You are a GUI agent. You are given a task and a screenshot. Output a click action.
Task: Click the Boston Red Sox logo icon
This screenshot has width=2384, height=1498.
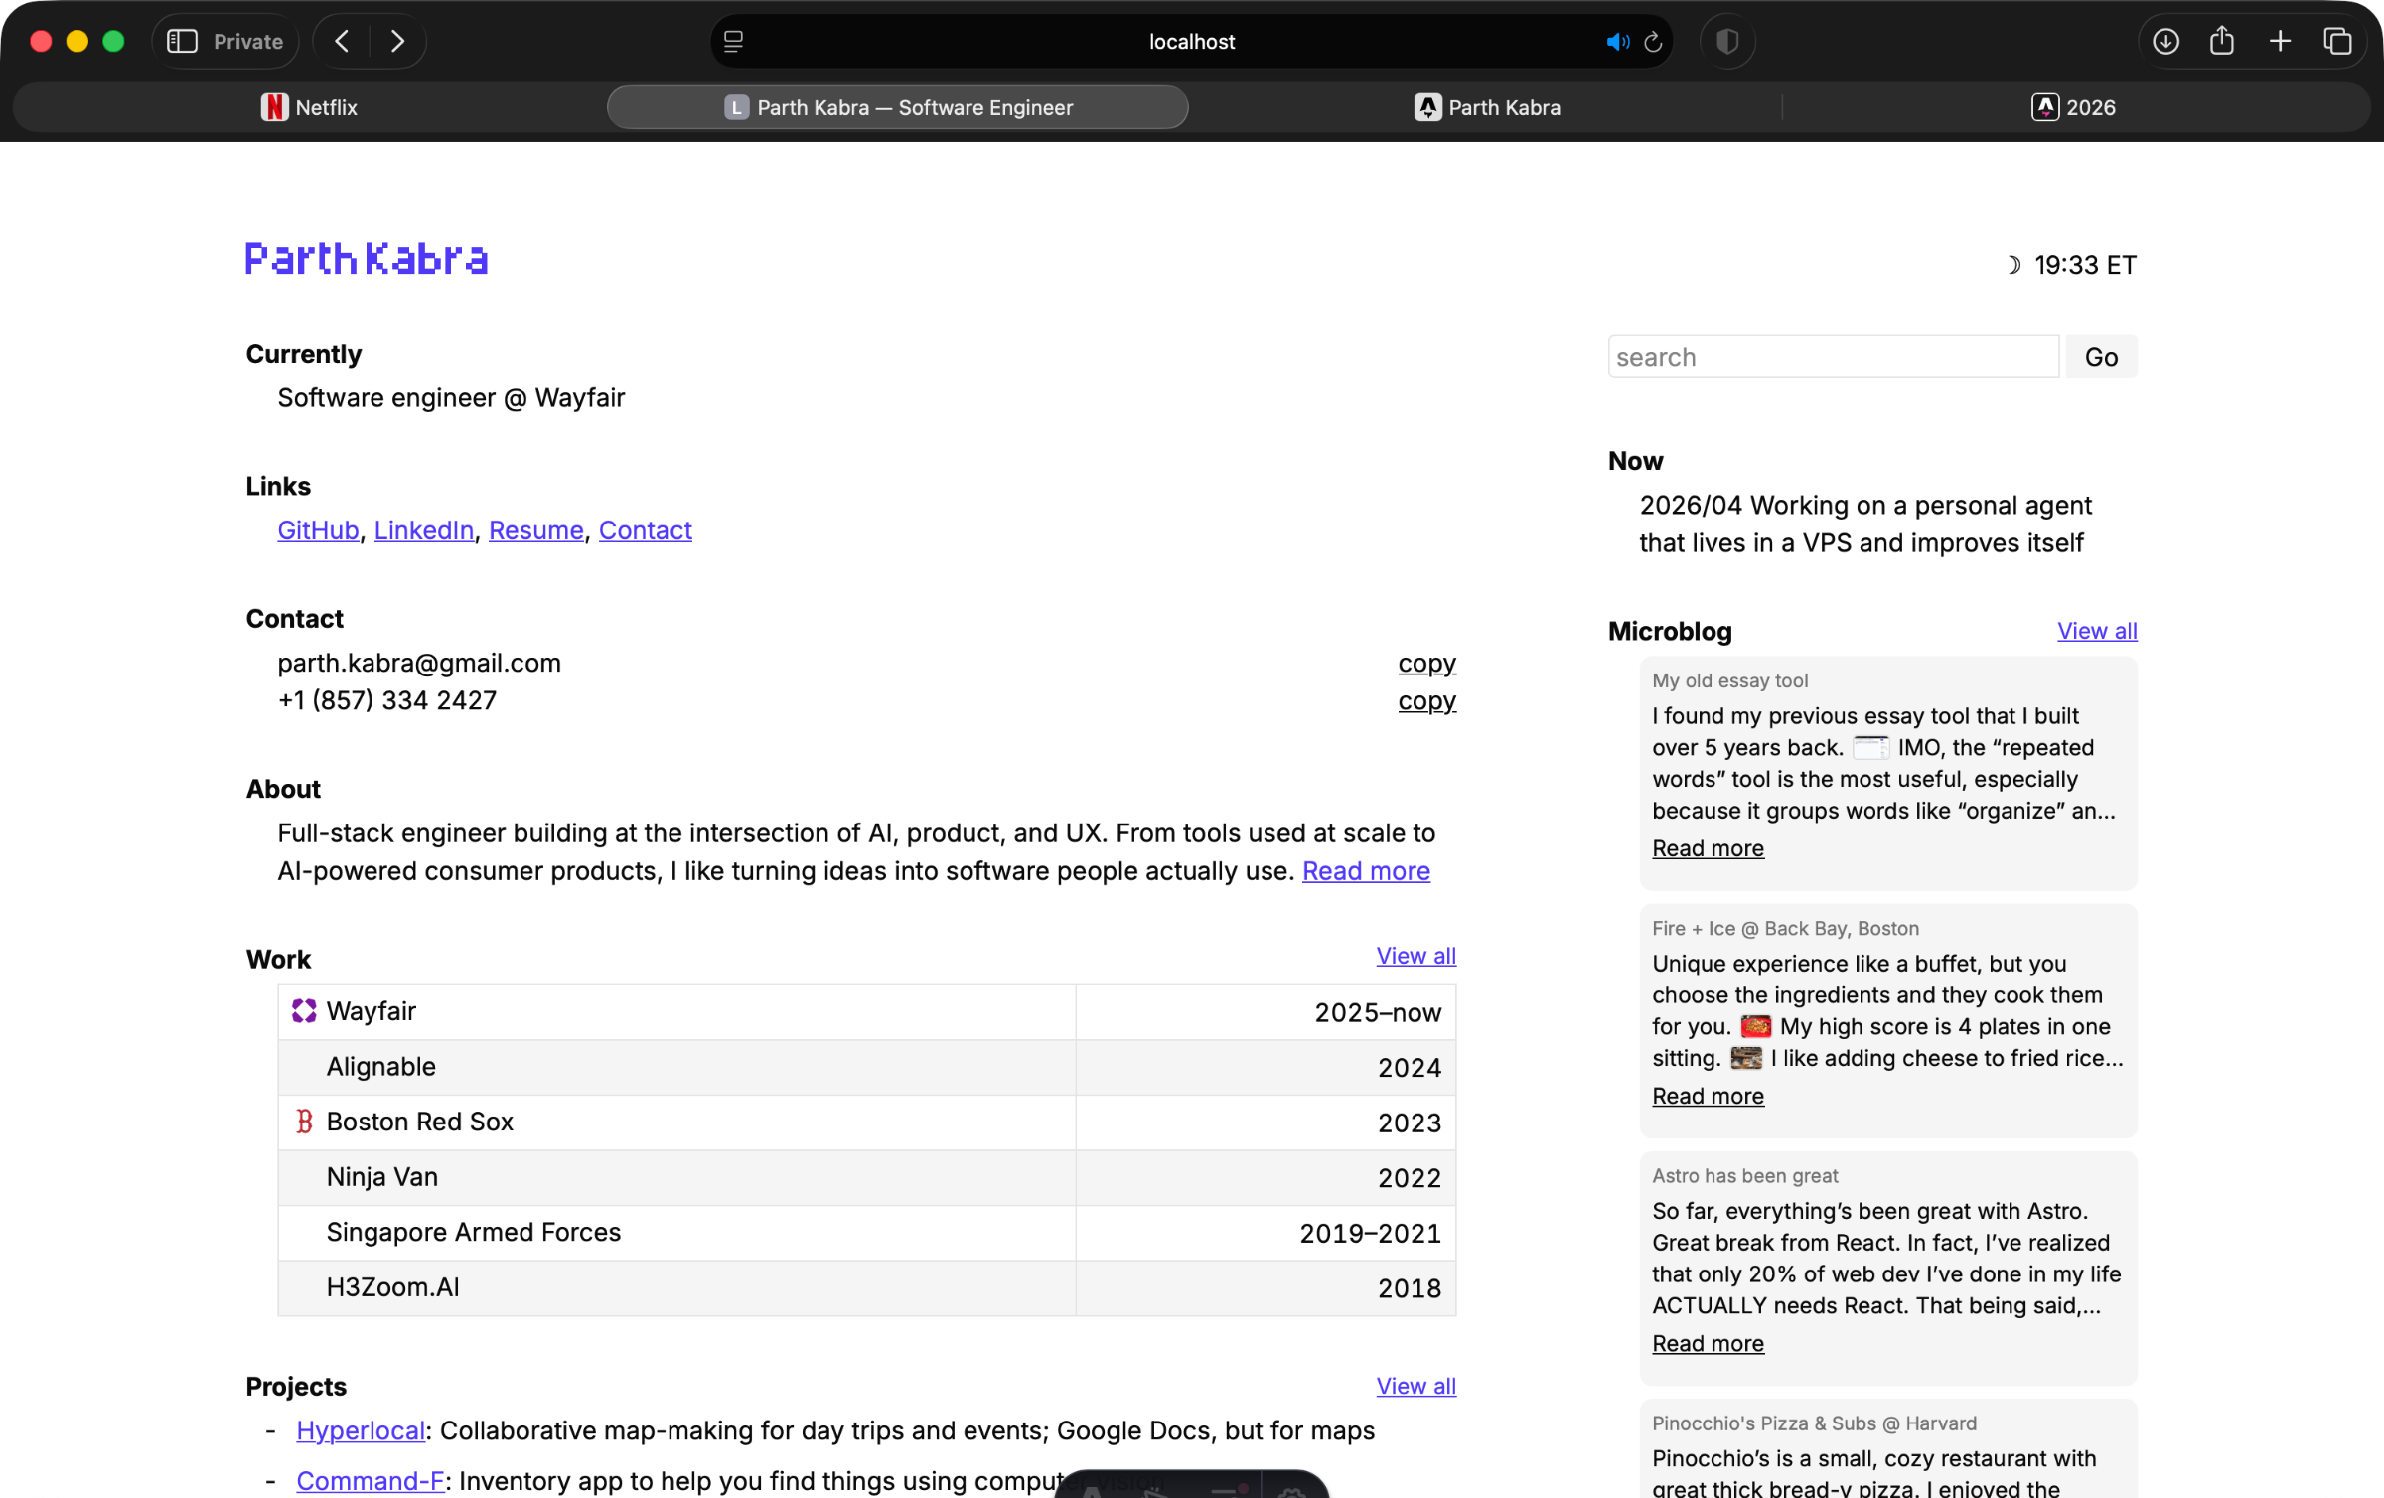click(304, 1122)
